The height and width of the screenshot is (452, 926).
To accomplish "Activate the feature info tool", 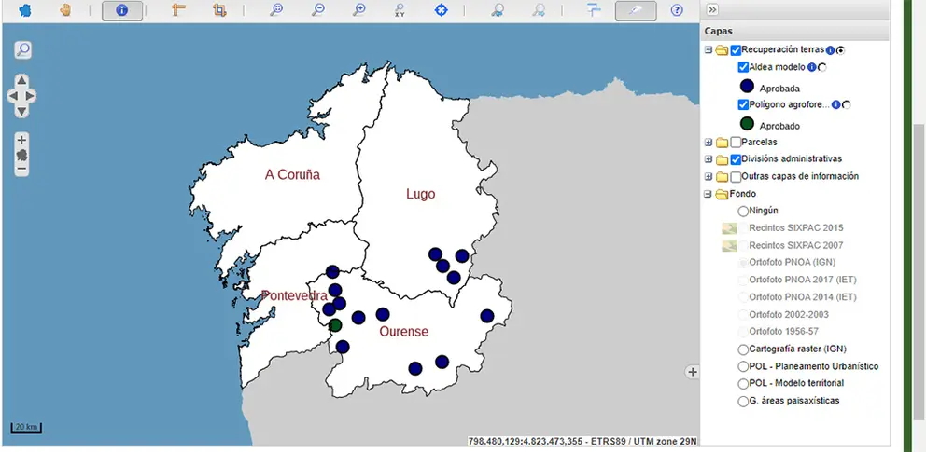I will pyautogui.click(x=121, y=10).
